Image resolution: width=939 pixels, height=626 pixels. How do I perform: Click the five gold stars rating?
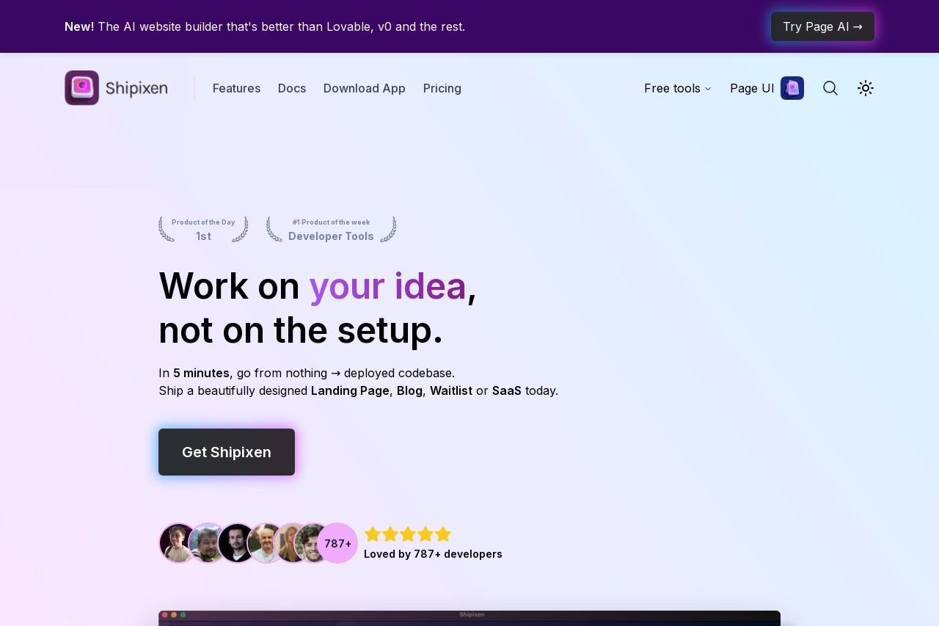point(408,534)
